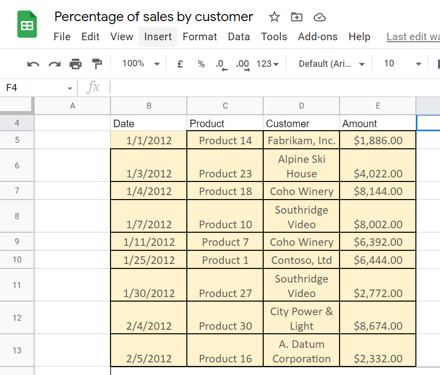The width and height of the screenshot is (440, 375).
Task: Check the cloud save status icon
Action: pos(319,17)
